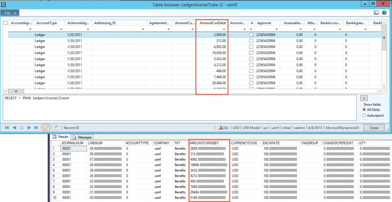Click the horizontal scroll left arrow
Image resolution: width=392 pixels, height=202 pixels.
click(6, 91)
